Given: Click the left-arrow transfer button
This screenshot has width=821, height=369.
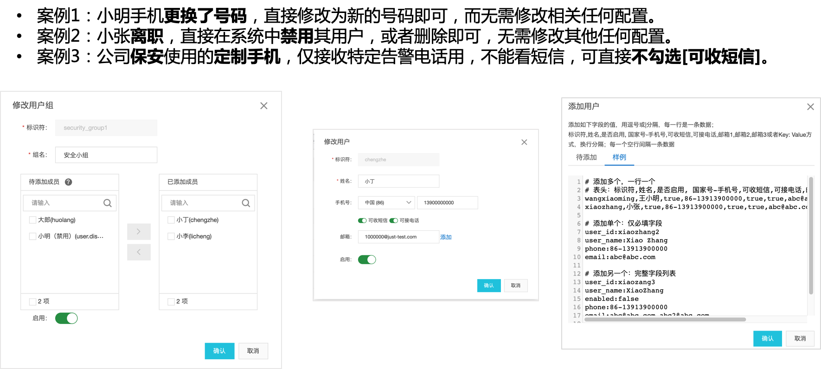Looking at the screenshot, I should click(x=139, y=252).
